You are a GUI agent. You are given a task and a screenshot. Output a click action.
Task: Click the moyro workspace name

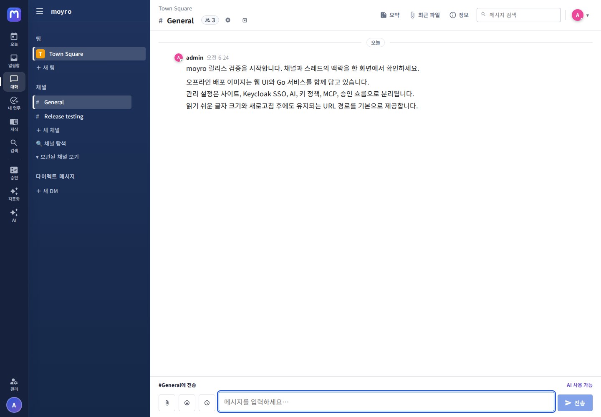[61, 11]
